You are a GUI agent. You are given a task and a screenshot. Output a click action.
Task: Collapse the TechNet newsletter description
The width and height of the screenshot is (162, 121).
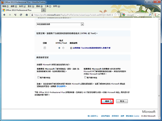point(71,48)
